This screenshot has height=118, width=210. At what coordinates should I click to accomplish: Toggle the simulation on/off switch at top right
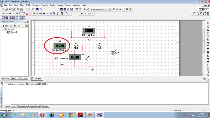pos(201,9)
